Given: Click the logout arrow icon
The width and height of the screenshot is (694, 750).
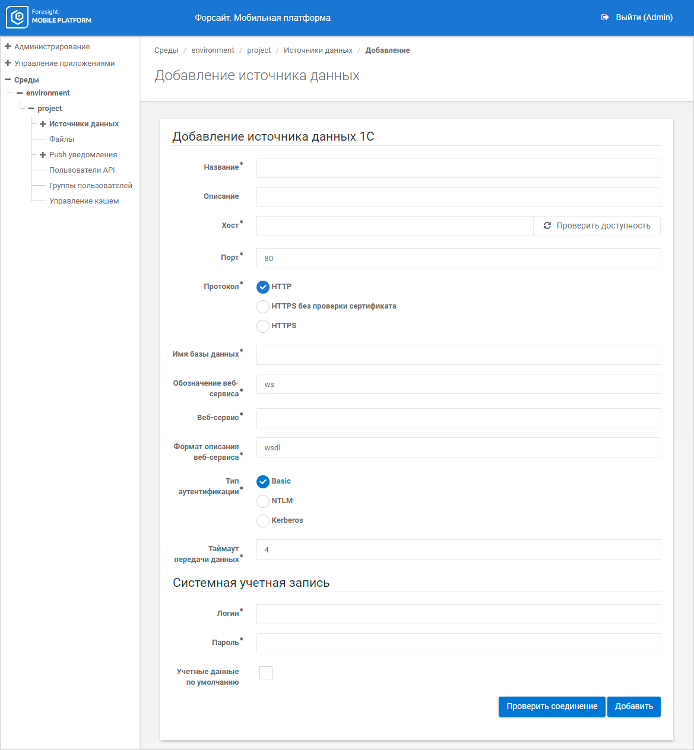Looking at the screenshot, I should pyautogui.click(x=605, y=17).
